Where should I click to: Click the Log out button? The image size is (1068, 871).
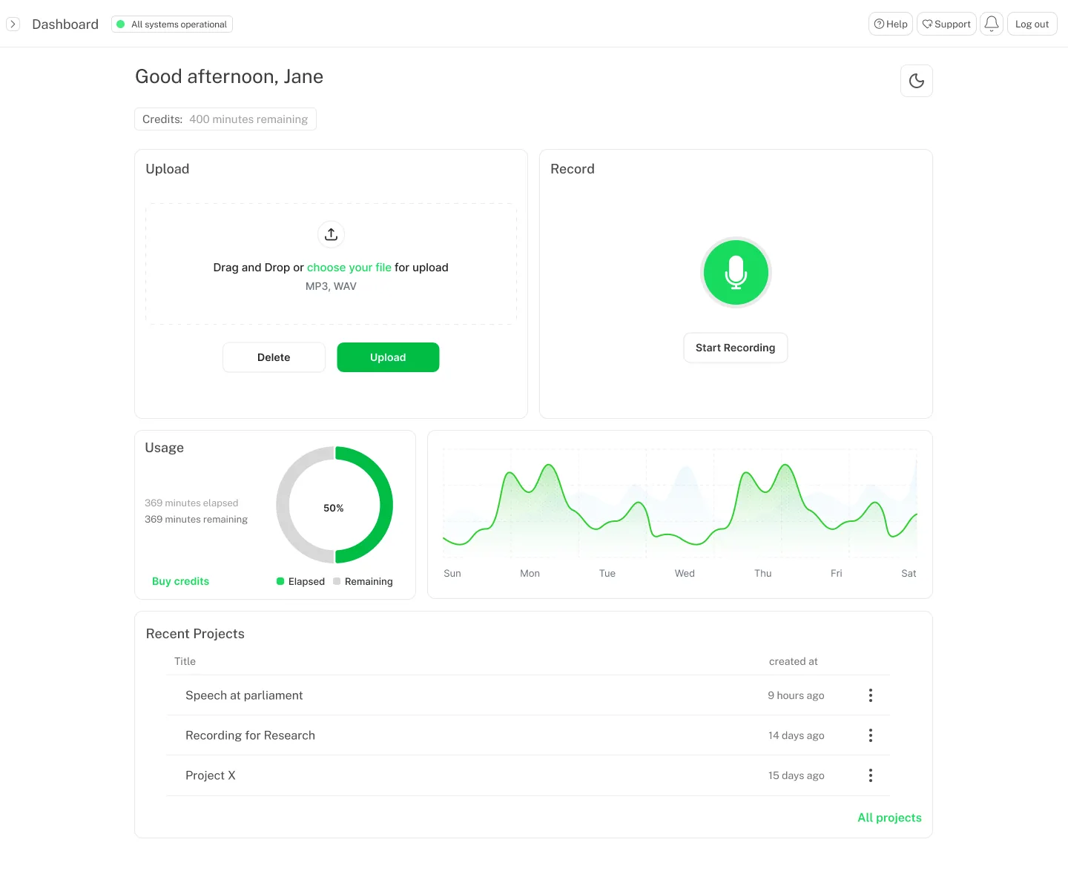[1032, 24]
